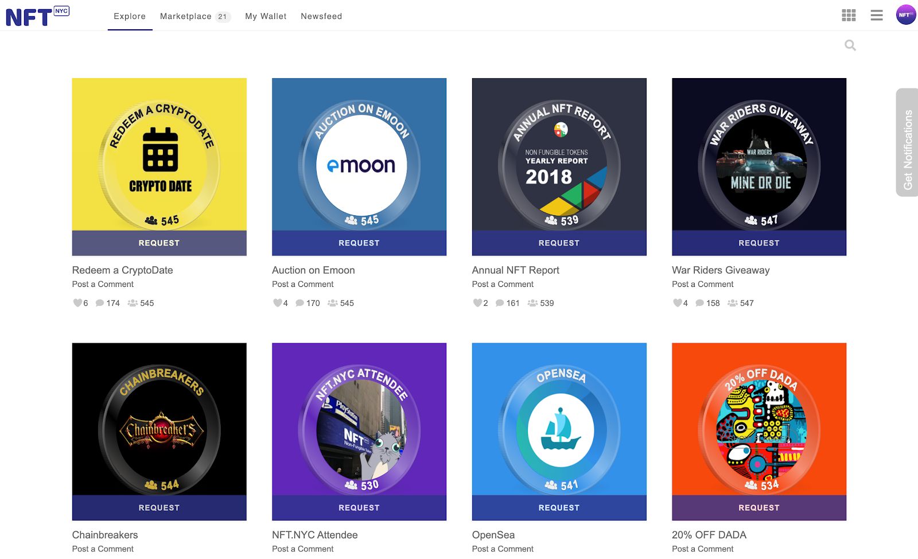The height and width of the screenshot is (559, 918).
Task: Open comments bubble for Redeem a CryptoDate
Action: click(100, 303)
